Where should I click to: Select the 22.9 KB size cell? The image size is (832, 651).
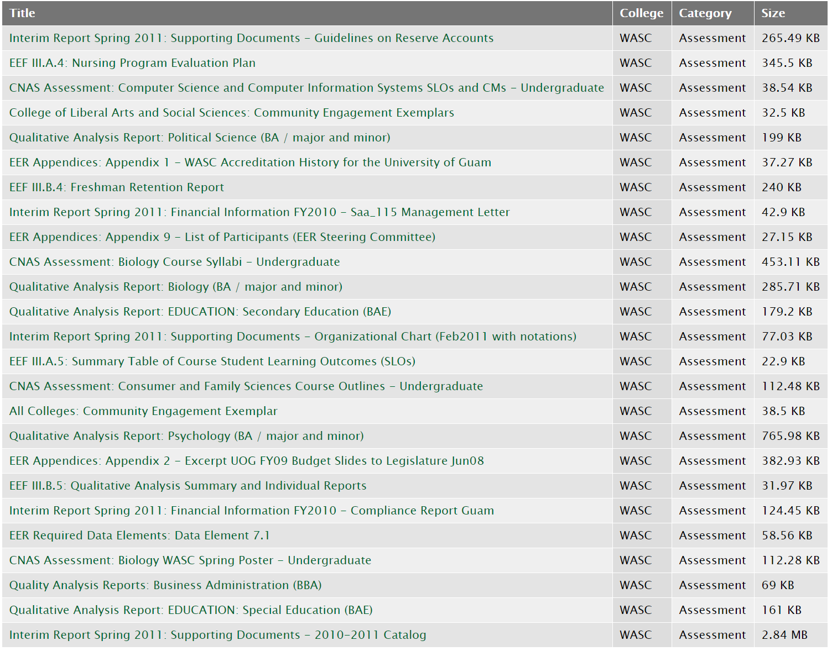tap(791, 361)
